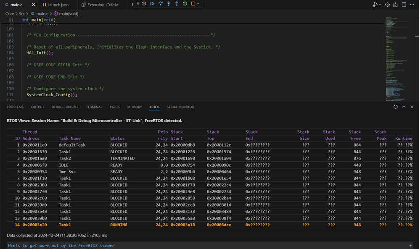Screen dimensions: 420x249
Task: Click the Task Name column header
Action: pyautogui.click(x=70, y=138)
